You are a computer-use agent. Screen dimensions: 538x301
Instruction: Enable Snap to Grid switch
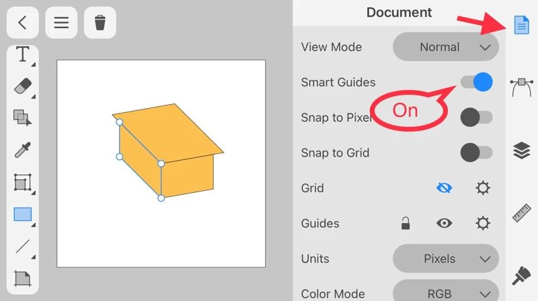[x=476, y=153]
